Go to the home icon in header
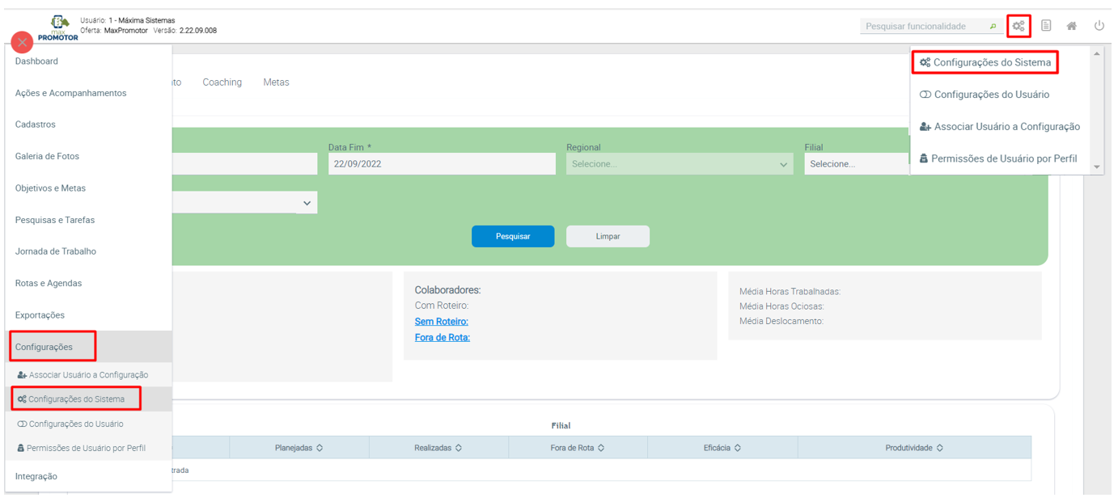The width and height of the screenshot is (1118, 502). tap(1071, 26)
